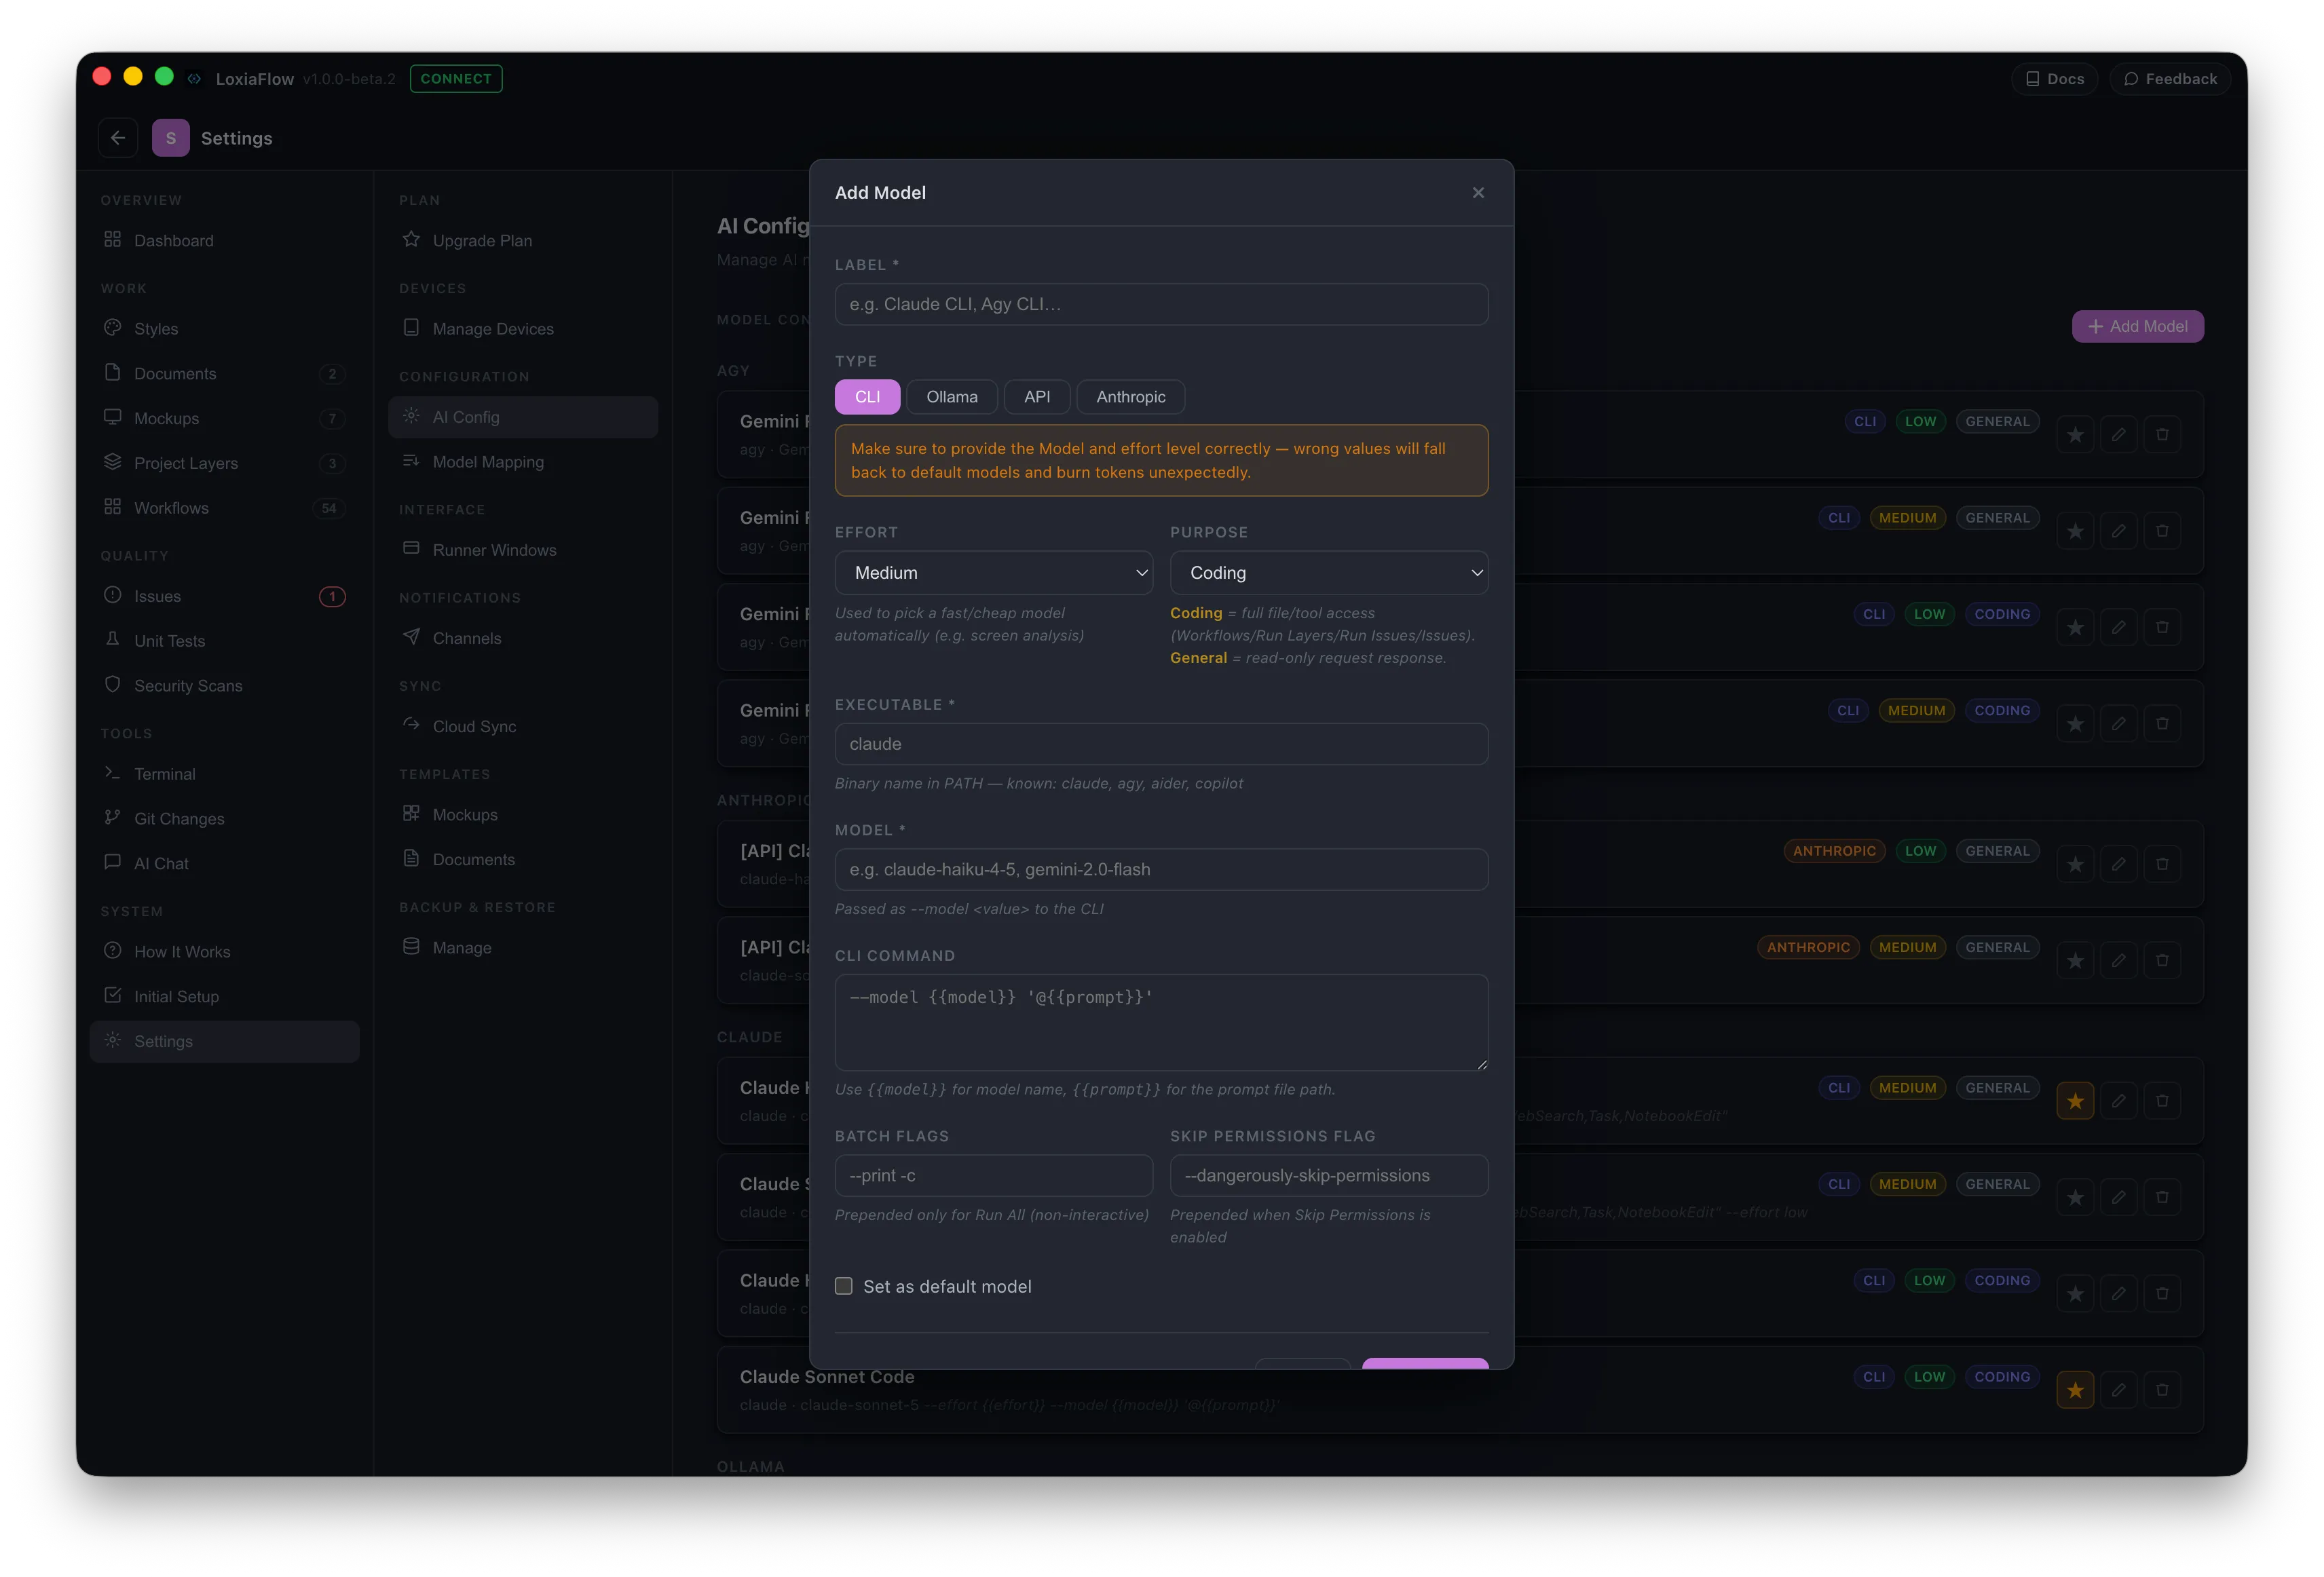Open Upgrade Plan settings
Image resolution: width=2324 pixels, height=1577 pixels.
[x=523, y=241]
